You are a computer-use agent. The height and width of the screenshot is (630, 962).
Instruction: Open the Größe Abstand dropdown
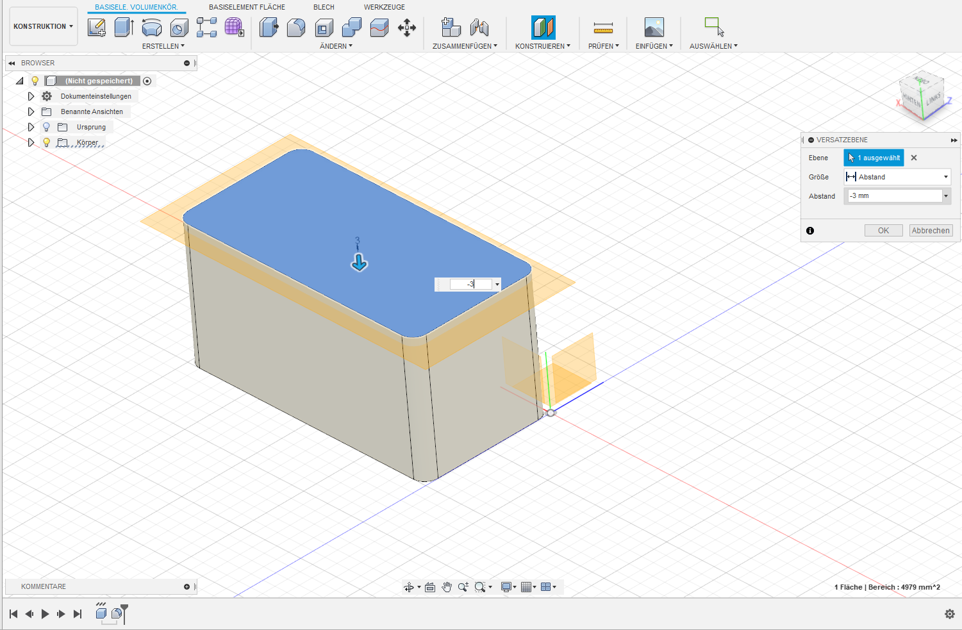[x=897, y=177]
